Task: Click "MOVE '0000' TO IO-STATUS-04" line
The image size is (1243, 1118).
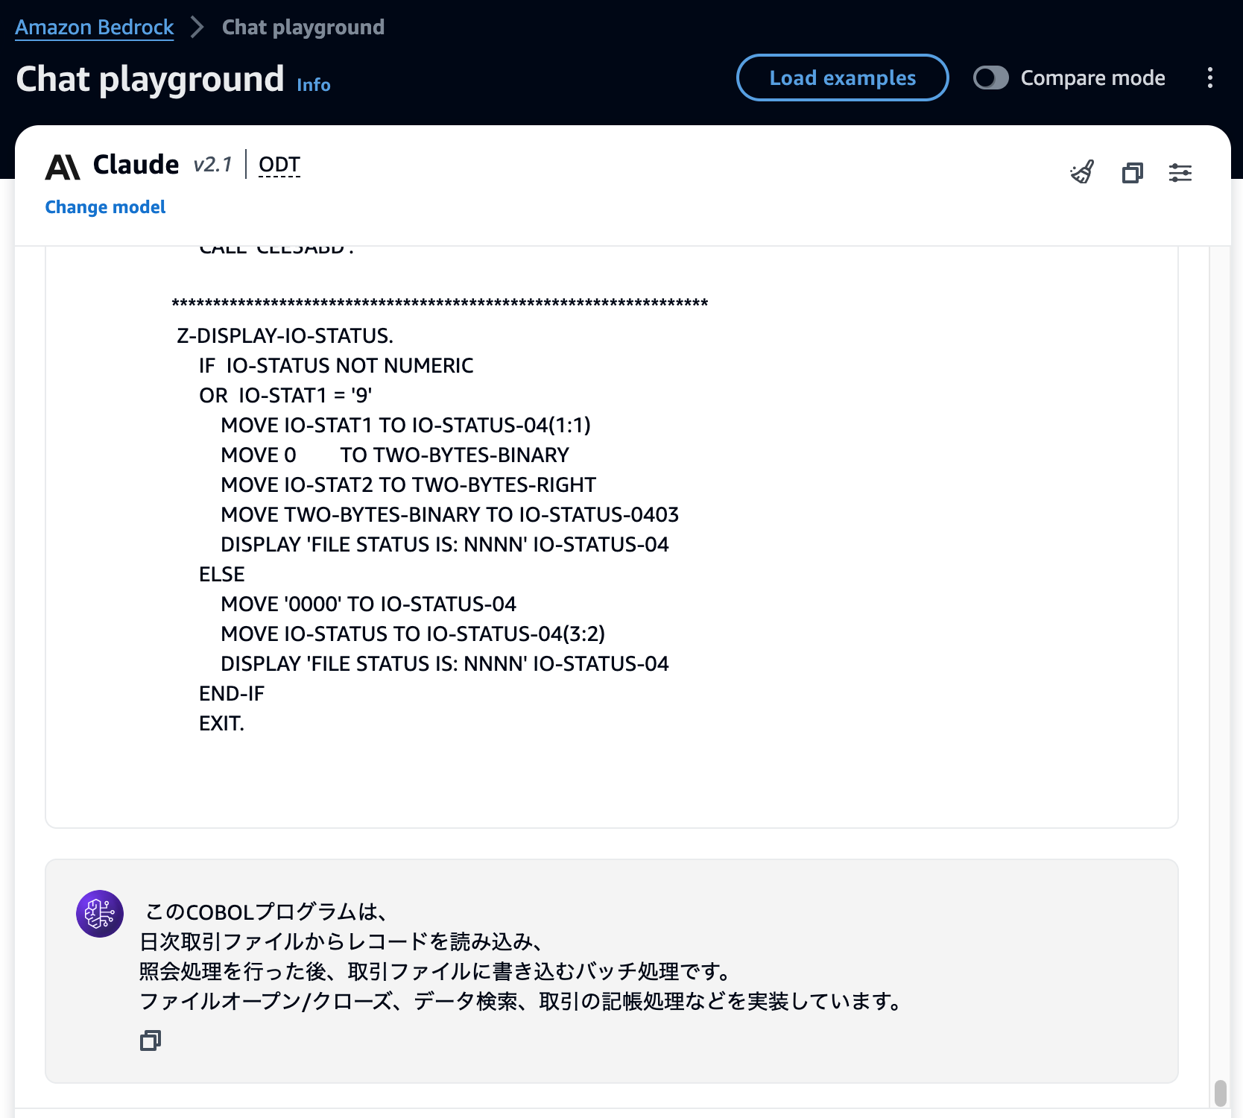Action: [368, 604]
